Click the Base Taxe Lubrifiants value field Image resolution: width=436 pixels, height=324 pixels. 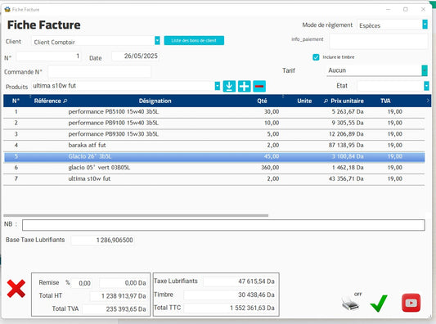(x=102, y=240)
